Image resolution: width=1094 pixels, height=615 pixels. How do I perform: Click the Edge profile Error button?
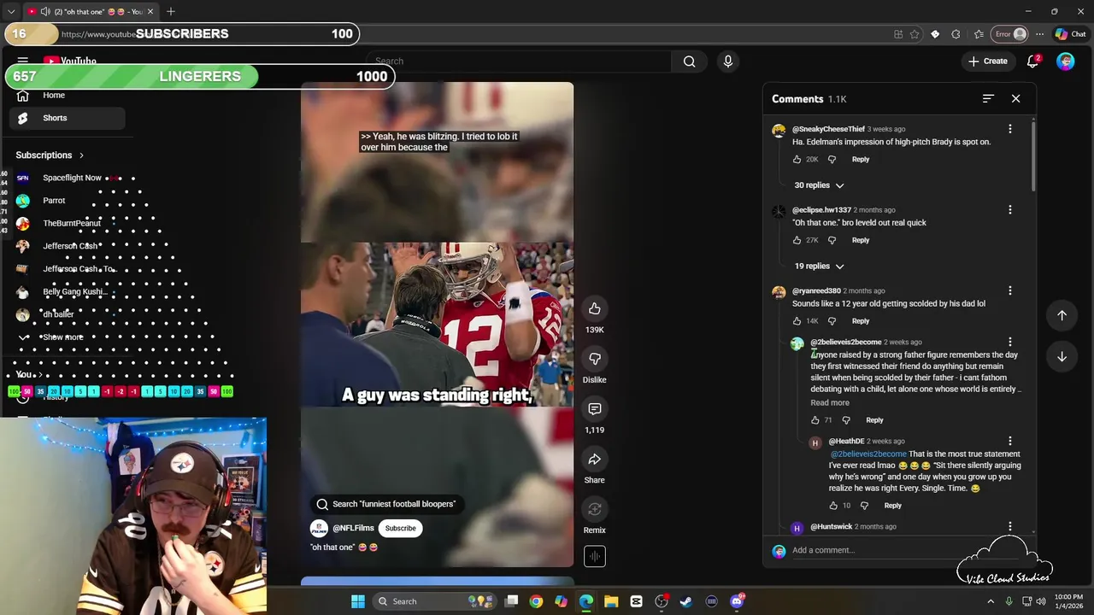pos(1009,34)
